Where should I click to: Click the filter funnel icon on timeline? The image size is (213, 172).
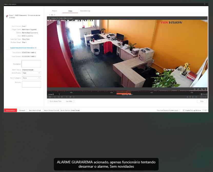pyautogui.click(x=59, y=94)
